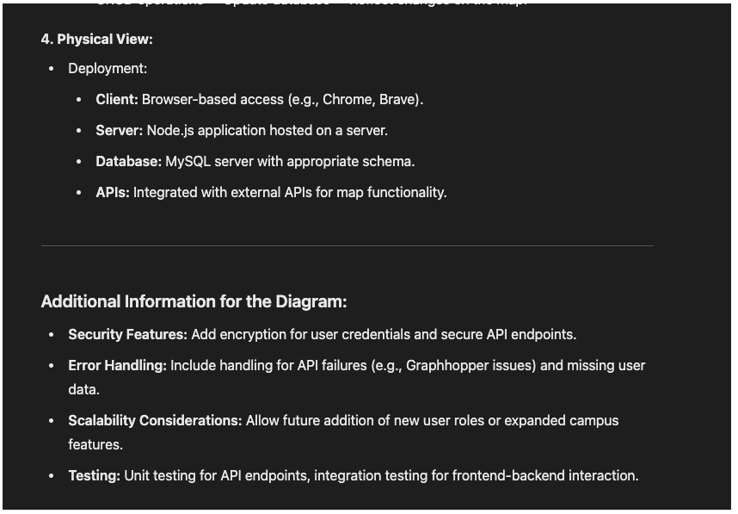The image size is (738, 514).
Task: Click the bold "Client:" label
Action: coord(117,100)
